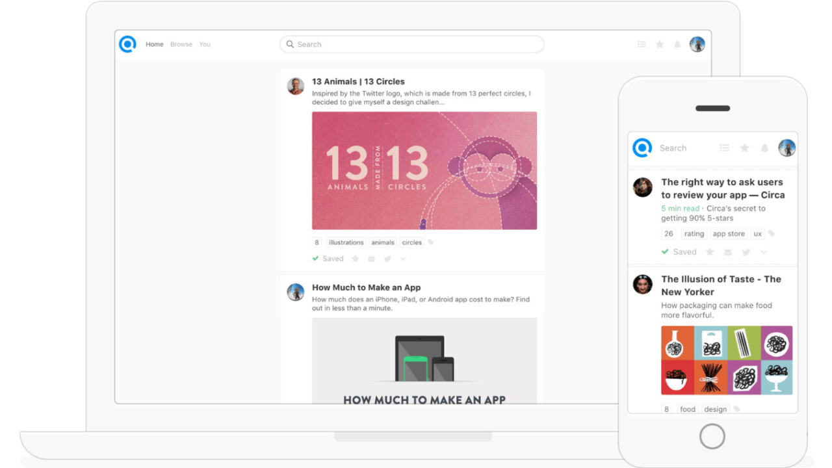
Task: Email the 13 Animals post via envelope icon
Action: coord(371,259)
